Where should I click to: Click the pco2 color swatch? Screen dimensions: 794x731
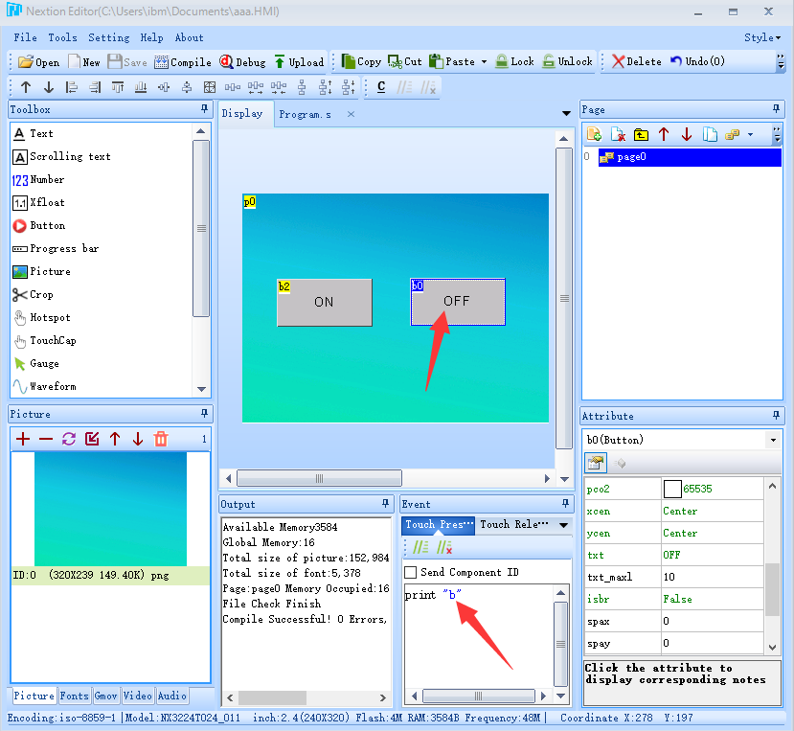(x=672, y=489)
